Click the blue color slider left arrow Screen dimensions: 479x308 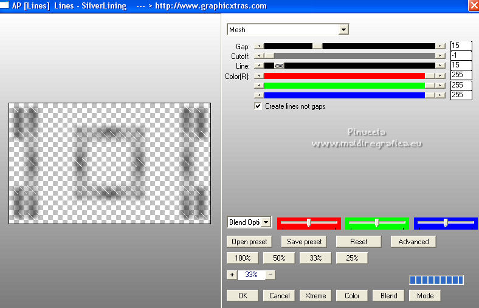259,95
